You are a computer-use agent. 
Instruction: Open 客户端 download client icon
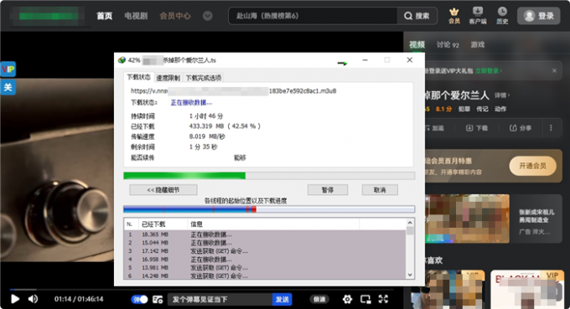[x=478, y=16]
